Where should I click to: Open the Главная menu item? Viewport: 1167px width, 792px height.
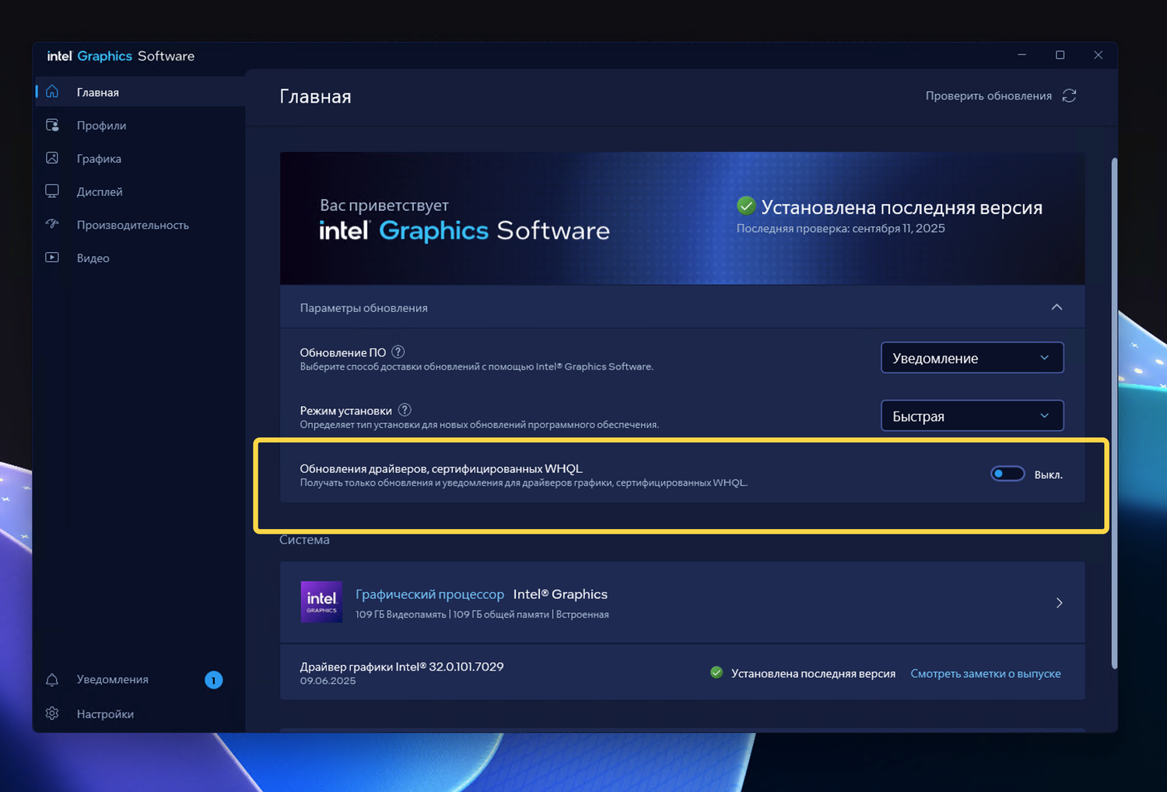point(141,92)
